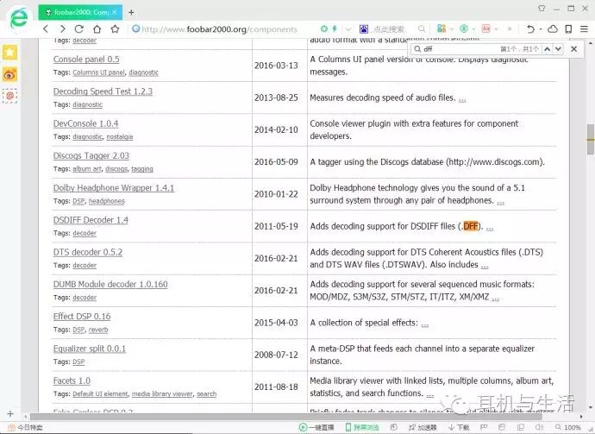Open the Equalizer split 0.0.1 link
The width and height of the screenshot is (595, 434).
pyautogui.click(x=90, y=349)
